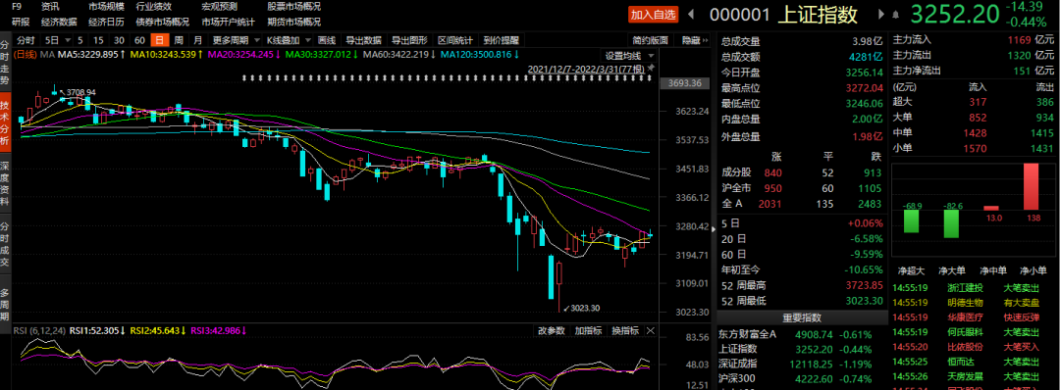This screenshot has width=1060, height=390.
Task: Open 宏观预测 link
Action: (219, 6)
